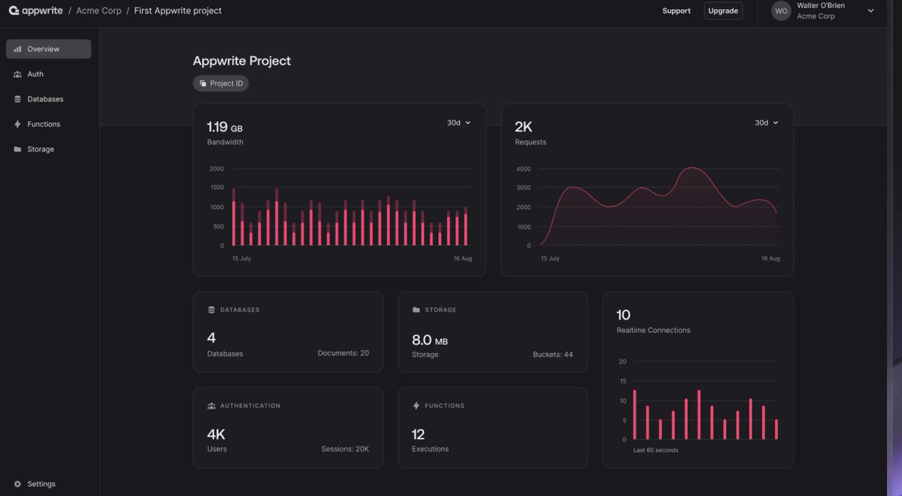
Task: Open the Auth section from the sidebar
Action: pos(17,74)
